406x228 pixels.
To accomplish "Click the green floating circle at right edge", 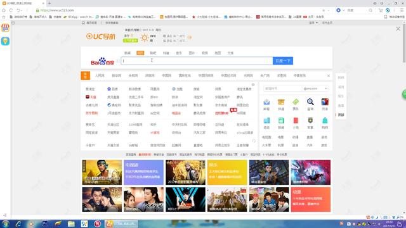I will [x=404, y=94].
